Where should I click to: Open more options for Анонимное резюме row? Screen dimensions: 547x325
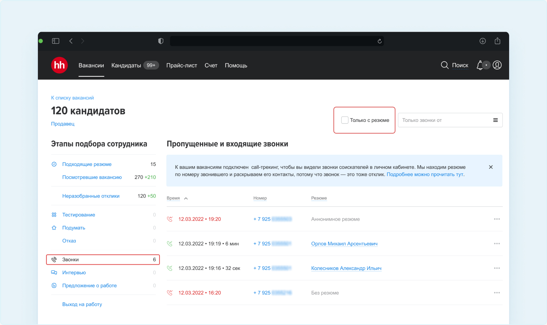point(497,219)
